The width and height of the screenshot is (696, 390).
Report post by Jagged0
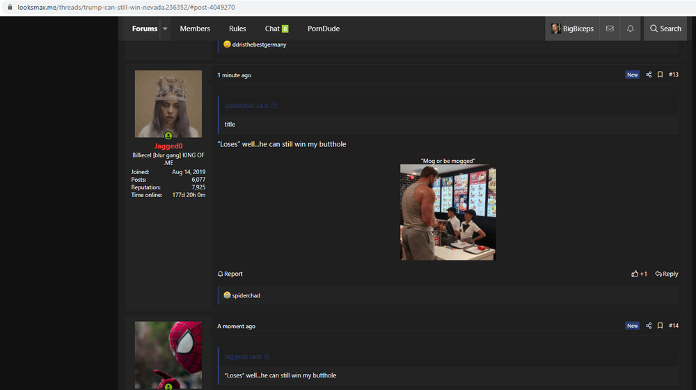coord(230,274)
